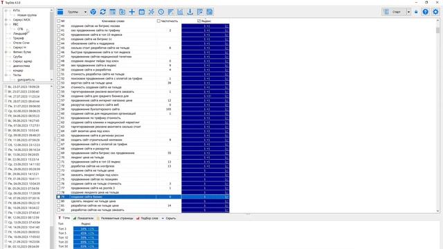
Task: Click the sort bars toolbar icon
Action: [171, 12]
